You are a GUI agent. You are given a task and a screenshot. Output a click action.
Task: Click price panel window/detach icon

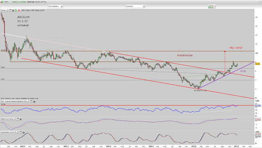tap(10, 11)
